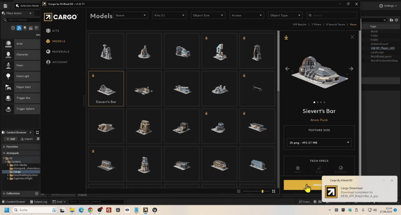Open the Windows Start menu
Image resolution: width=401 pixels, height=215 pixels.
[6, 210]
